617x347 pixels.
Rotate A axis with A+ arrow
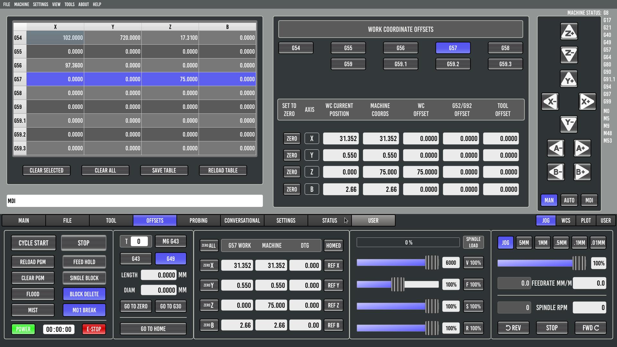click(x=582, y=148)
